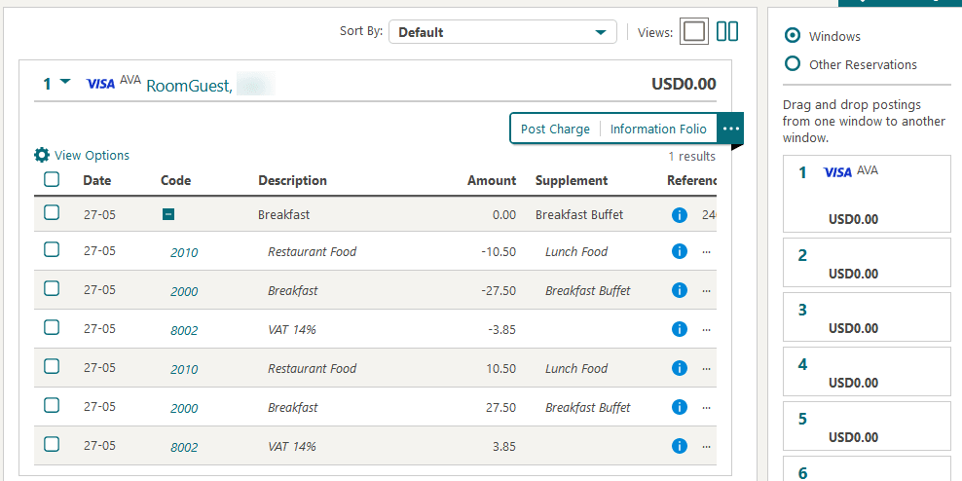Open the Sort By dropdown
Viewport: 962px width, 481px height.
coord(502,32)
